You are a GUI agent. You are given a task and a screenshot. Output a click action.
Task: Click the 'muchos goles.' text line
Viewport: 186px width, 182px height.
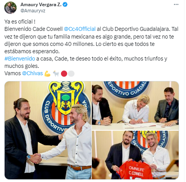22,66
